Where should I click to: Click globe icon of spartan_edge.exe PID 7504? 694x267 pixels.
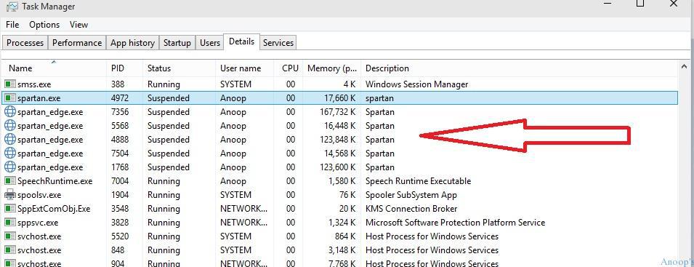pyautogui.click(x=9, y=154)
